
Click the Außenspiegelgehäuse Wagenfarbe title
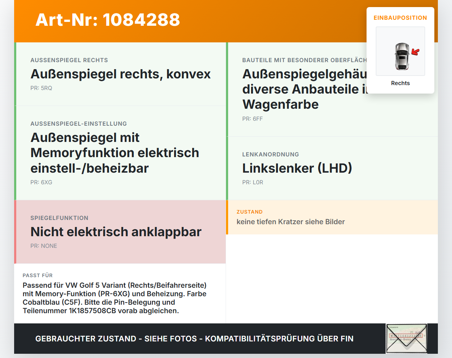tap(304, 89)
